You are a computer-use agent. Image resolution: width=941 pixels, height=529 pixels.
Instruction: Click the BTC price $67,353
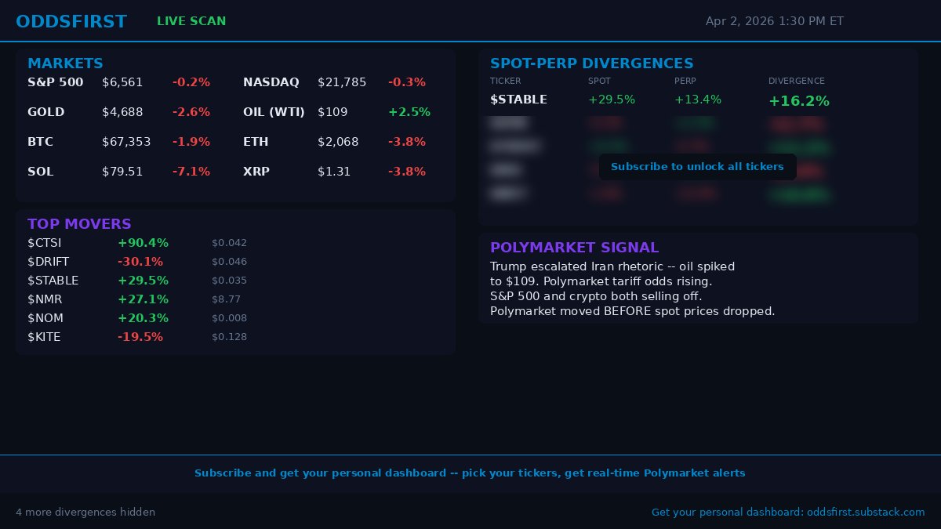[126, 142]
